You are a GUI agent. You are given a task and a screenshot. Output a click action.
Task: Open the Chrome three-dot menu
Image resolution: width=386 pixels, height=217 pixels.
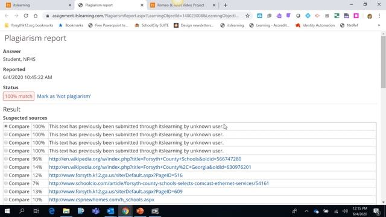tap(379, 16)
